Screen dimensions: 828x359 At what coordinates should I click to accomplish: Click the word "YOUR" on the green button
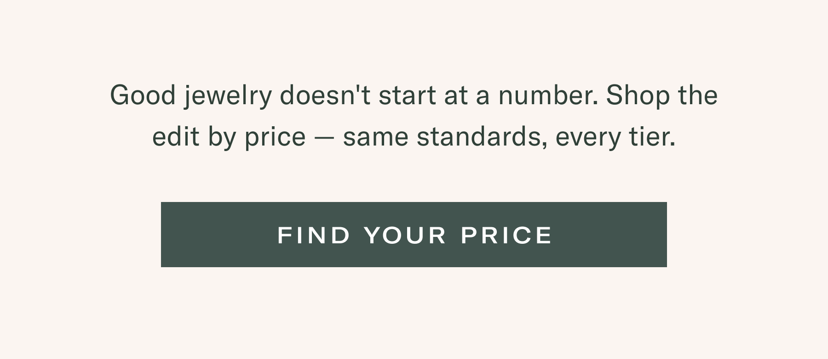[x=405, y=235]
